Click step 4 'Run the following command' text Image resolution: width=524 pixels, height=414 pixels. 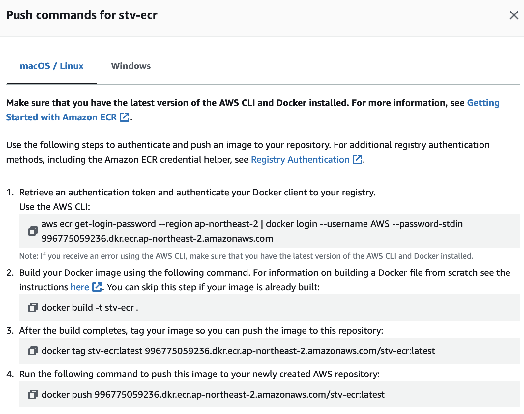199,374
